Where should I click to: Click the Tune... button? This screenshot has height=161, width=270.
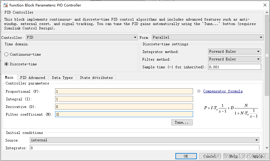click(x=182, y=122)
